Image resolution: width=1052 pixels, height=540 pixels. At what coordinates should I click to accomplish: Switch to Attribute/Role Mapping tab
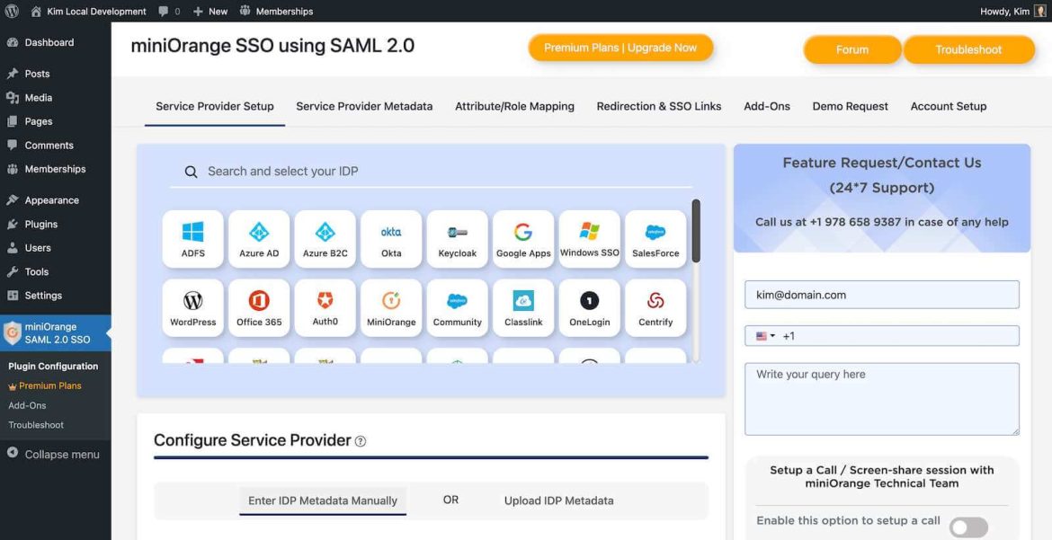coord(514,106)
